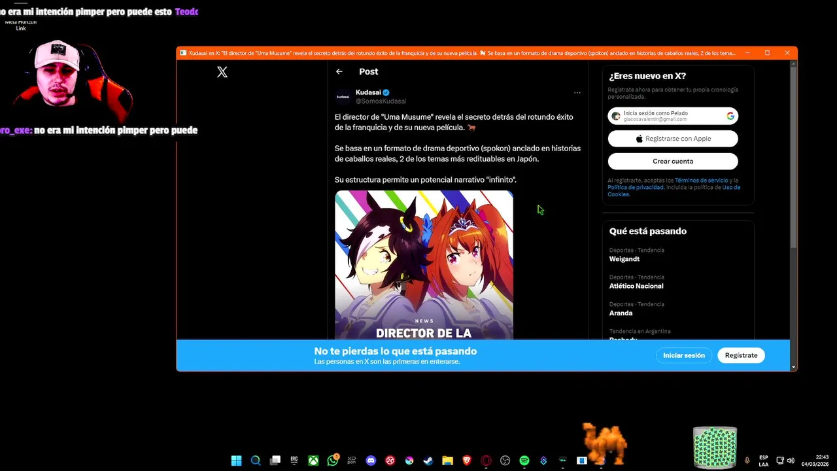Open the Weigandt trending topic
This screenshot has height=471, width=837.
(624, 259)
